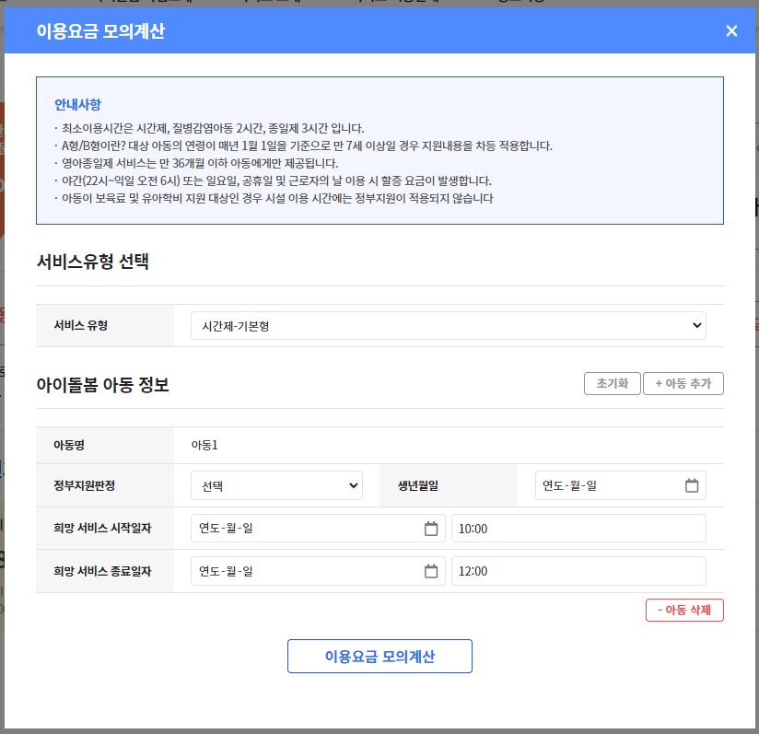Open the calendar icon beside 희망 서비스 종료일자
This screenshot has width=759, height=734.
pyautogui.click(x=430, y=570)
